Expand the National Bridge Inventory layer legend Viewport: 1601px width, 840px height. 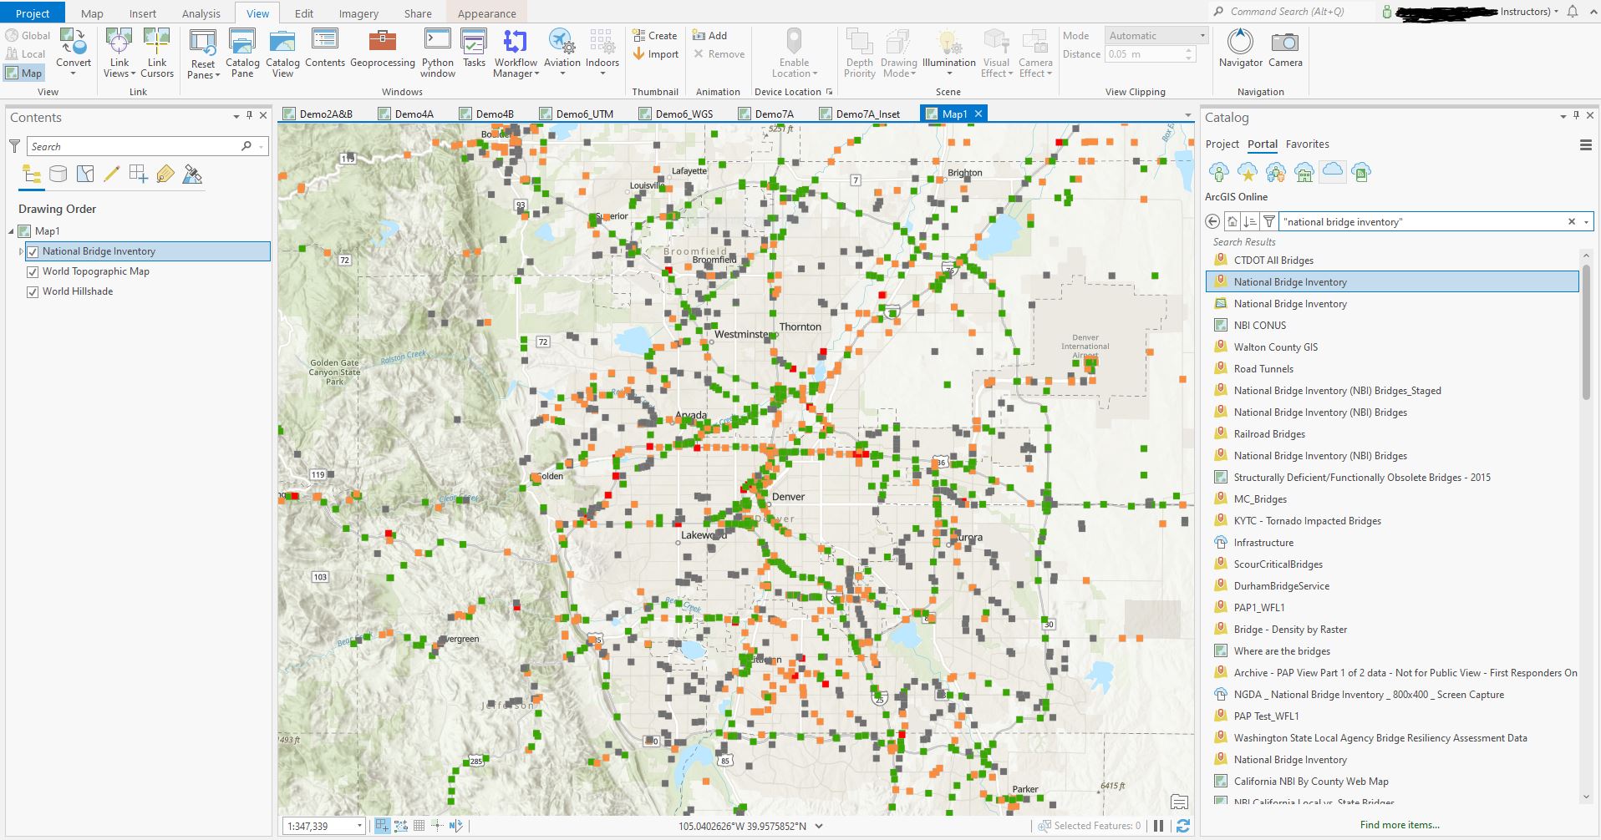21,250
